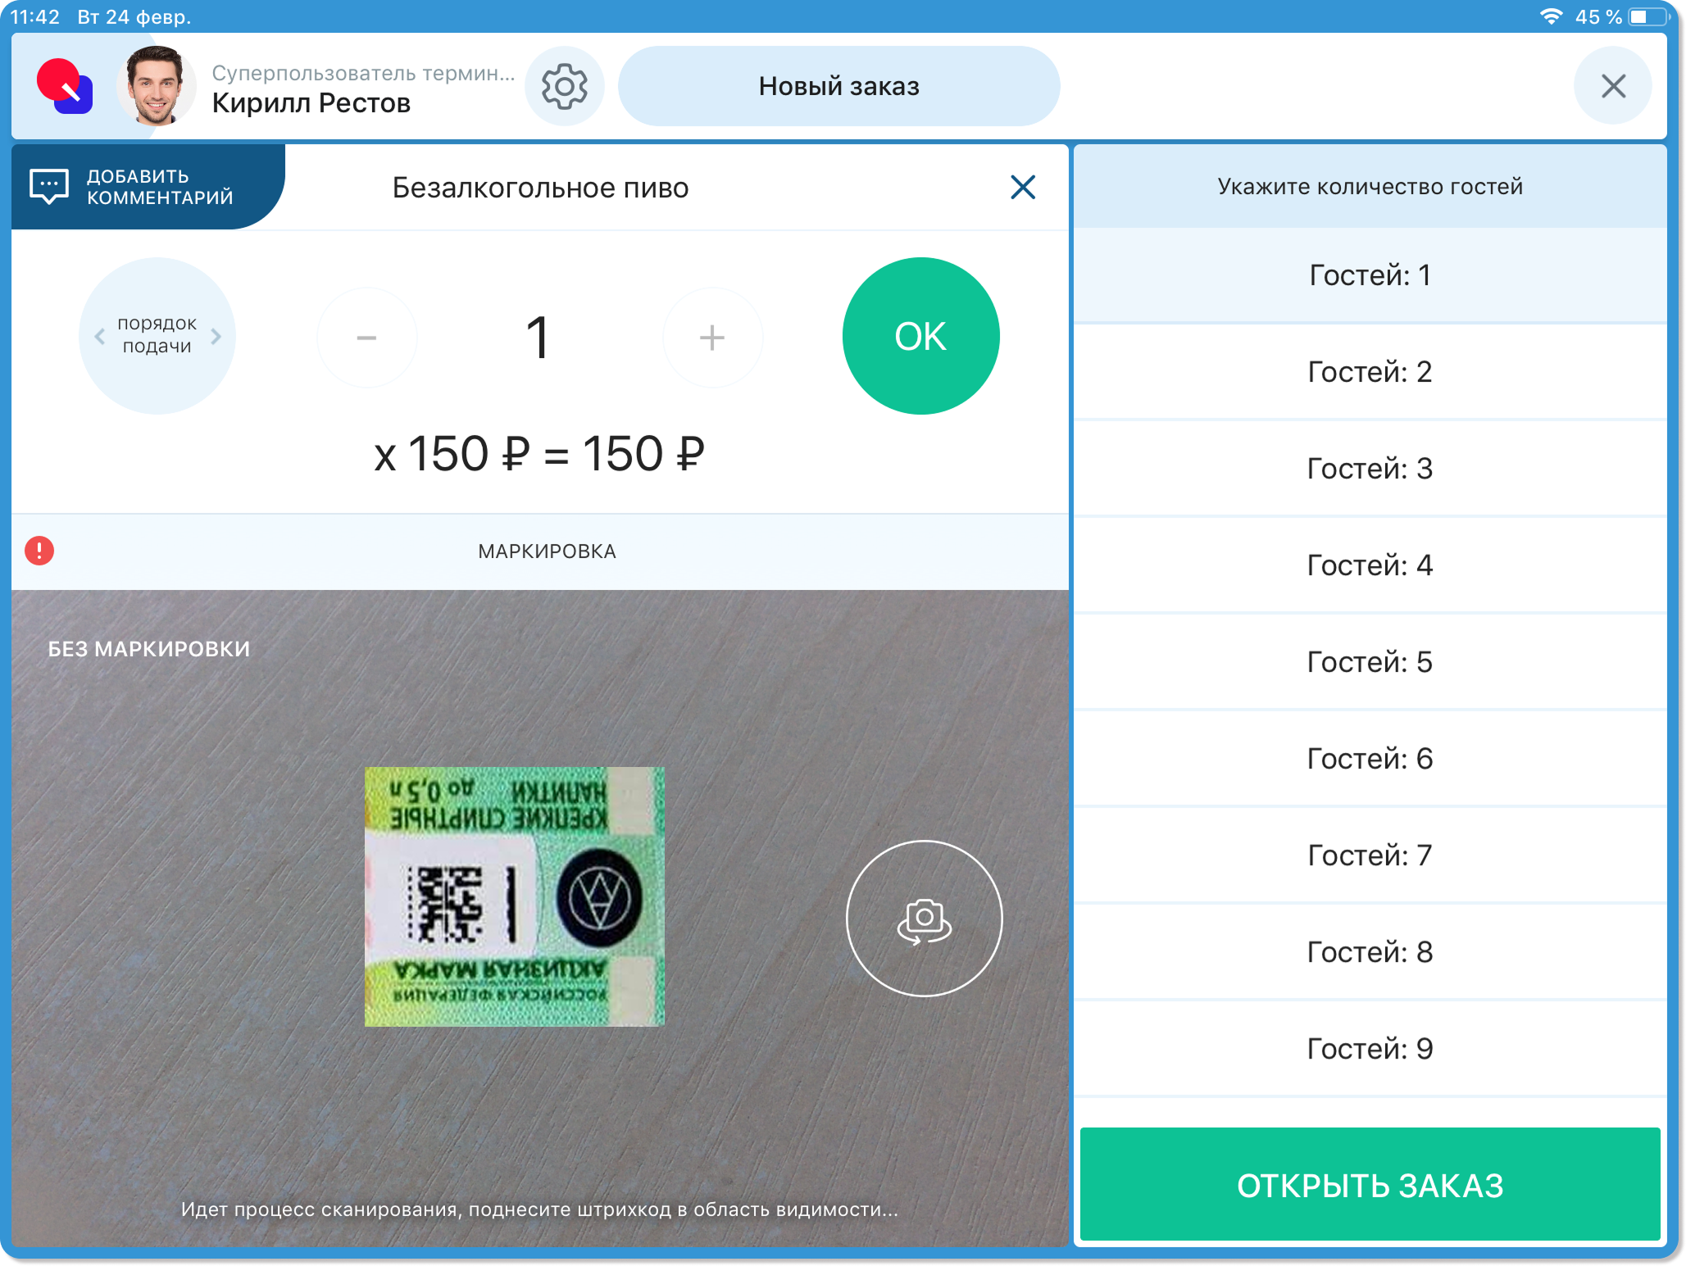Confirm quantity with green OK button
This screenshot has width=1686, height=1266.
click(920, 336)
